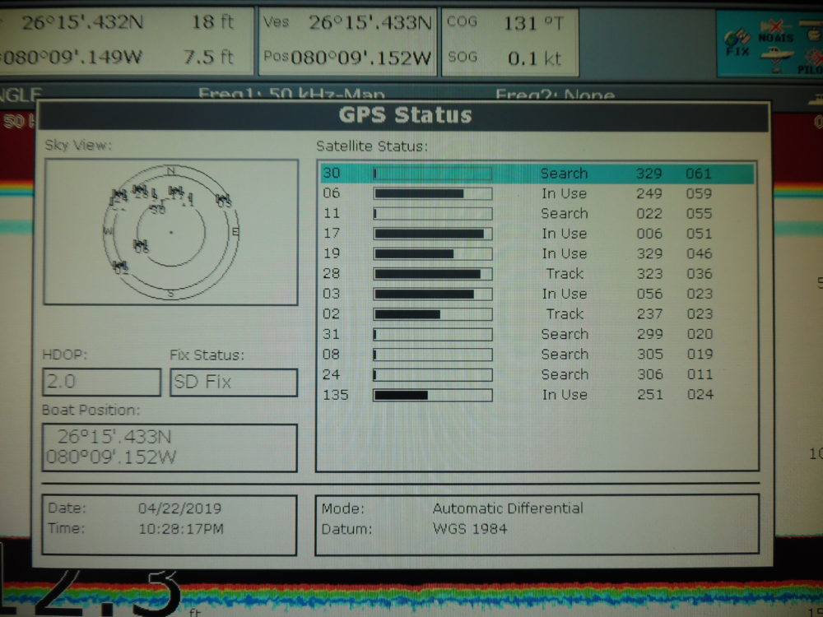Viewport: 823px width, 617px height.
Task: Click the WGS 1984 datum value
Action: pos(470,528)
